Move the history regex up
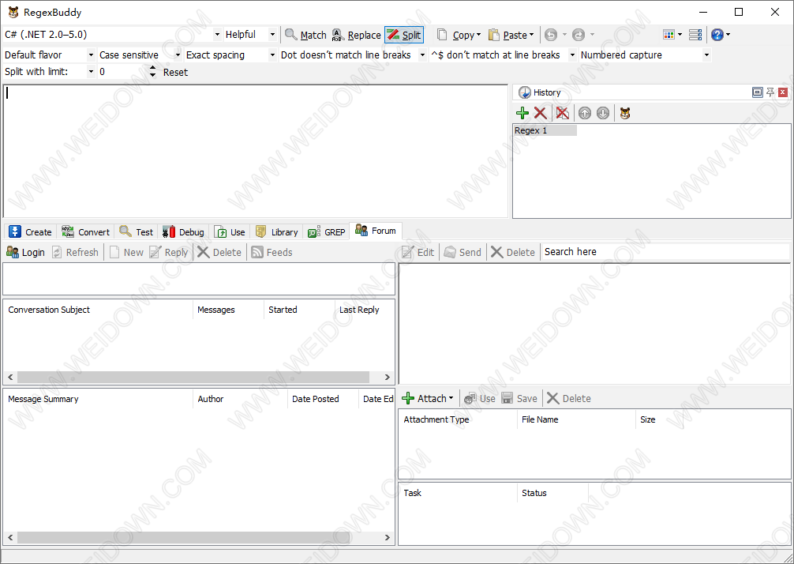 (585, 113)
